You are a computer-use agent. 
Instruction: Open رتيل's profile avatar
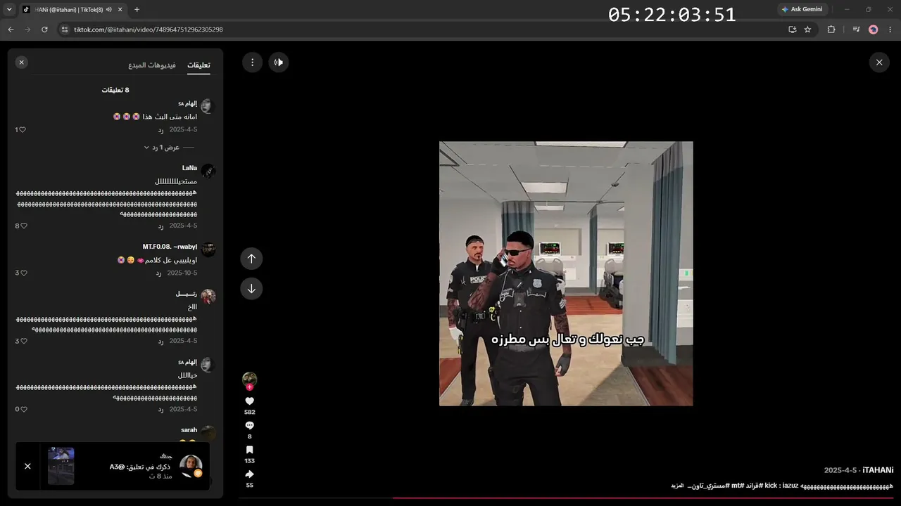pos(208,297)
